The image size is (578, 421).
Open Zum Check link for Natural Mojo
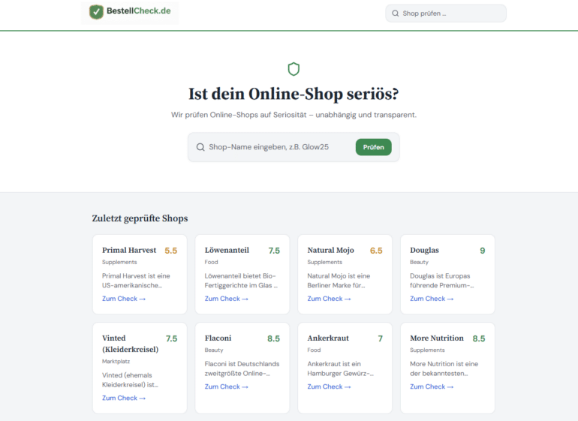329,299
